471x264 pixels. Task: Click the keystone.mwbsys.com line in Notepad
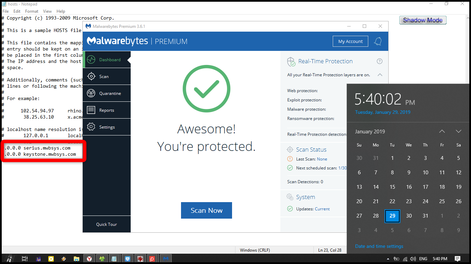(x=40, y=154)
